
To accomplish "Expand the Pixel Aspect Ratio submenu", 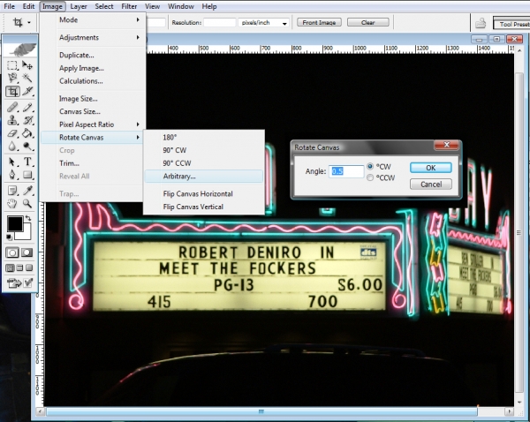I will pos(94,124).
